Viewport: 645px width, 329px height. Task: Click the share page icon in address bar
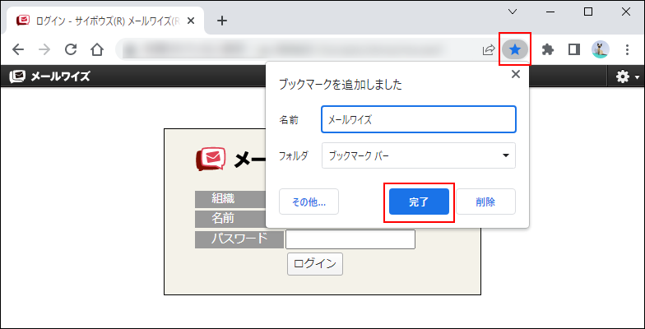[488, 50]
